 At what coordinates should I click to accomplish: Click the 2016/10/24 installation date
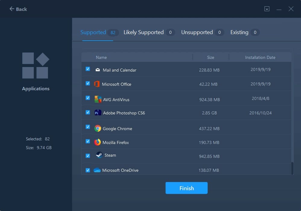tap(261, 113)
